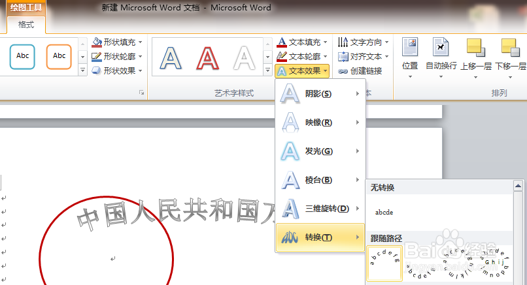Expand the 形状效果 dropdown arrow
The width and height of the screenshot is (527, 285).
click(140, 70)
